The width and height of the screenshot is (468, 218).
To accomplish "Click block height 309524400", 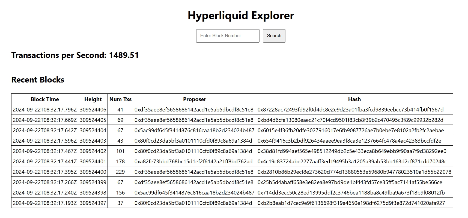I will coord(93,172).
